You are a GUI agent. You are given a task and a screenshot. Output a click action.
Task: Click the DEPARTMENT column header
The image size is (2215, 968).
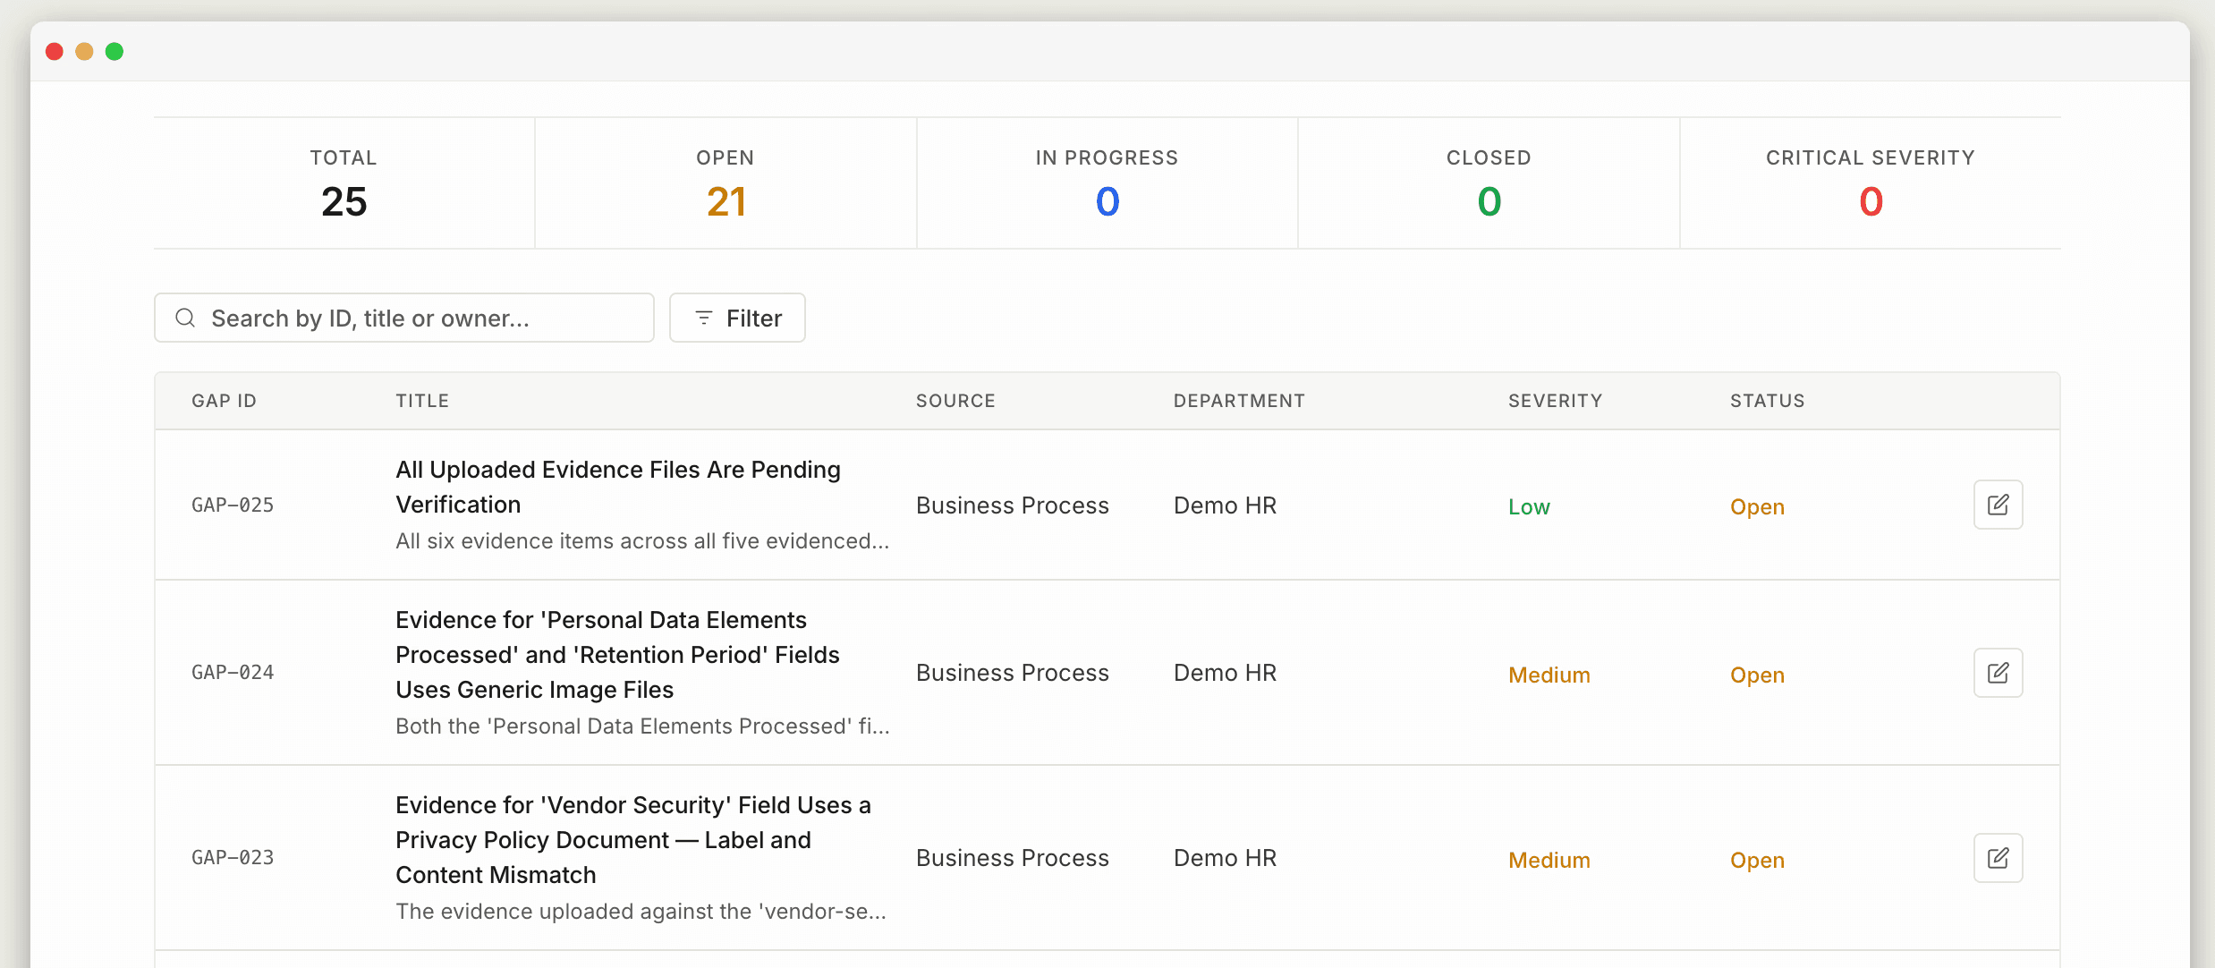coord(1239,401)
